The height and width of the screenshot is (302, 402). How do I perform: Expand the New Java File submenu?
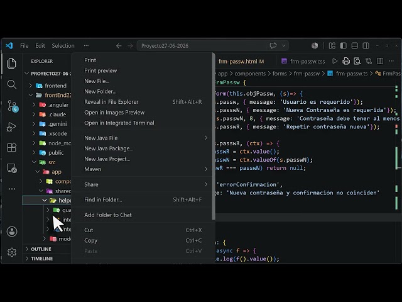143,138
